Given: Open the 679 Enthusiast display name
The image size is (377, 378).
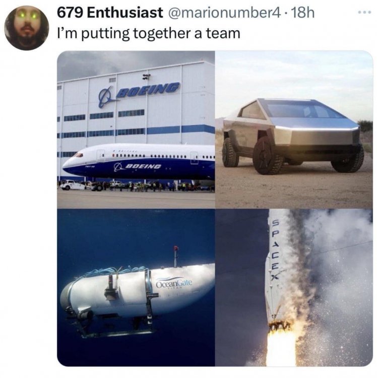Looking at the screenshot, I should coord(110,13).
